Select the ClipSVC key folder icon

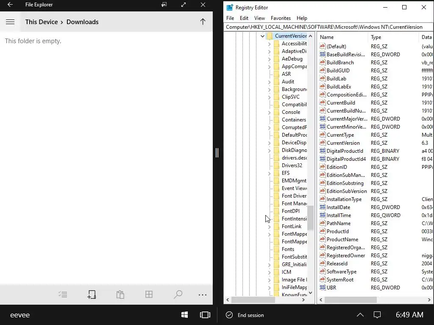[x=276, y=97]
